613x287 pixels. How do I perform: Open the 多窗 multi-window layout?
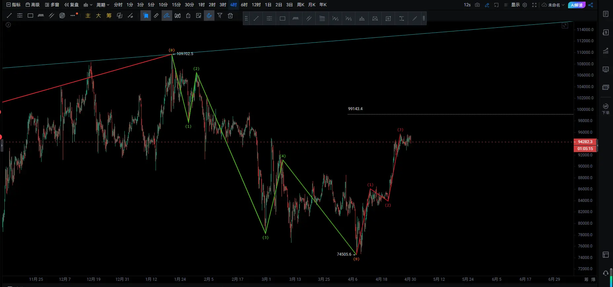52,5
